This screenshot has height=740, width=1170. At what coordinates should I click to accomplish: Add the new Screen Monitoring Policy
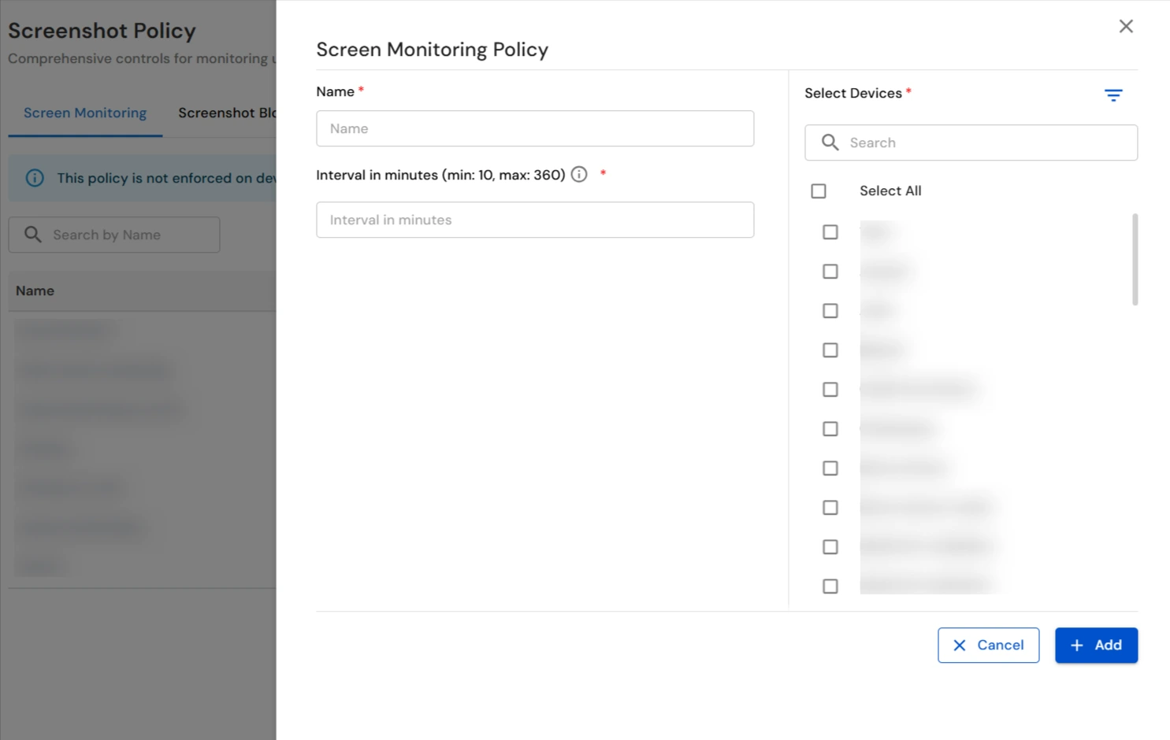(x=1096, y=645)
